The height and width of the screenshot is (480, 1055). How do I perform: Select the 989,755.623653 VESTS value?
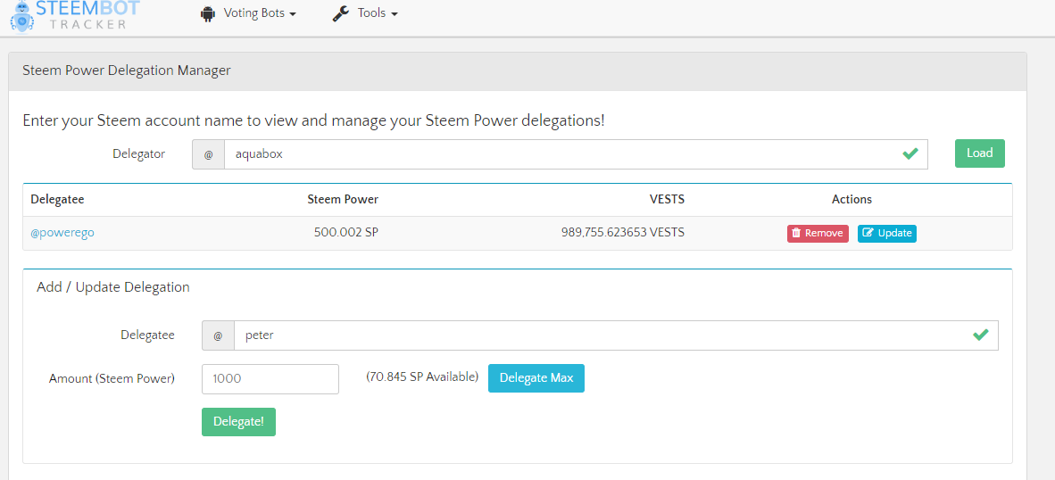(x=623, y=233)
